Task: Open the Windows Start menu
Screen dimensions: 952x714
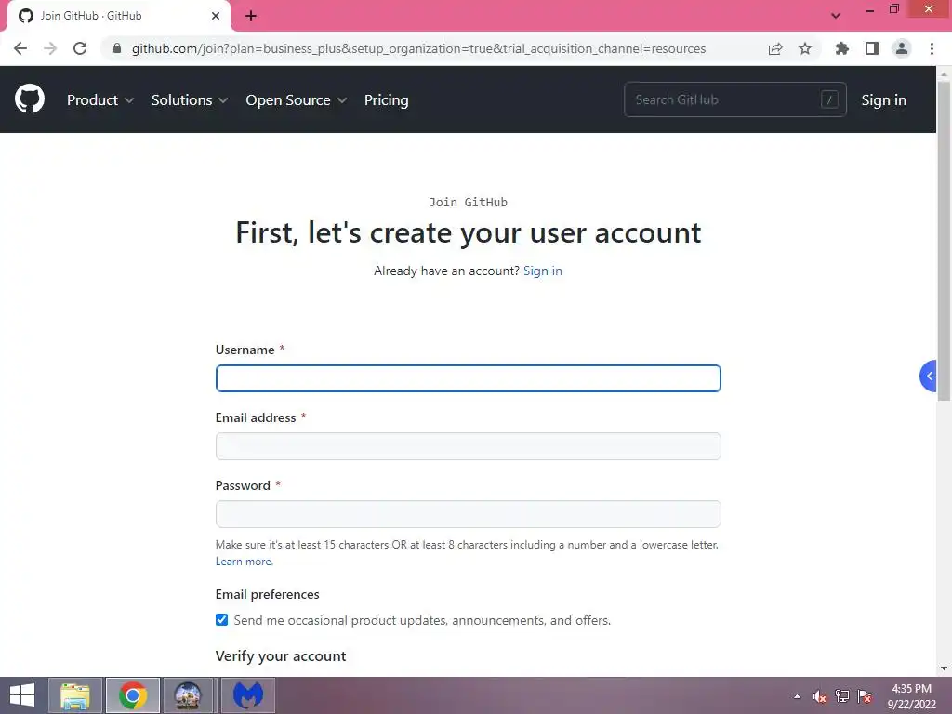Action: 22,695
